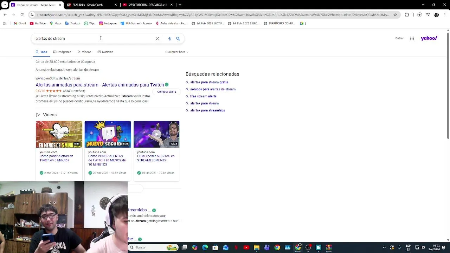The image size is (450, 253).
Task: Open YouTube app from the taskbar
Action: click(246, 247)
